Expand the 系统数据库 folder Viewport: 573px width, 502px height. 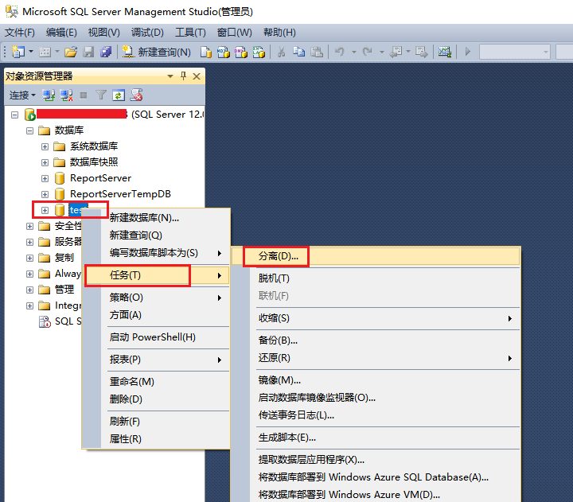45,146
